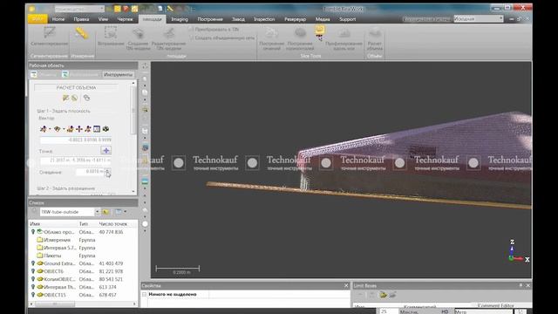Toggle visibility bulb of the 80 543 521 row
The width and height of the screenshot is (558, 314).
[x=33, y=279]
